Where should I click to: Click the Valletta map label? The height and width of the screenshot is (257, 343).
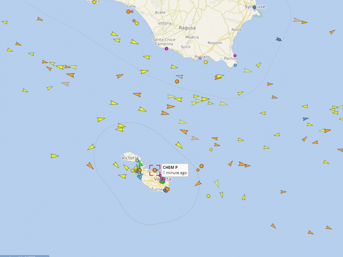tap(162, 179)
